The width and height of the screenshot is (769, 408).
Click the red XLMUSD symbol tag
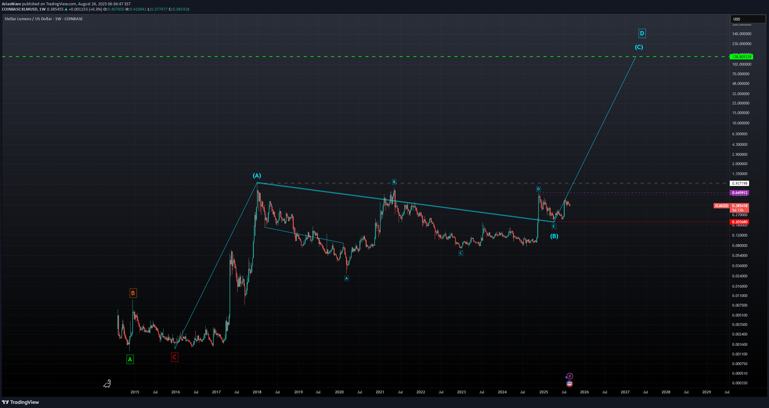point(721,206)
